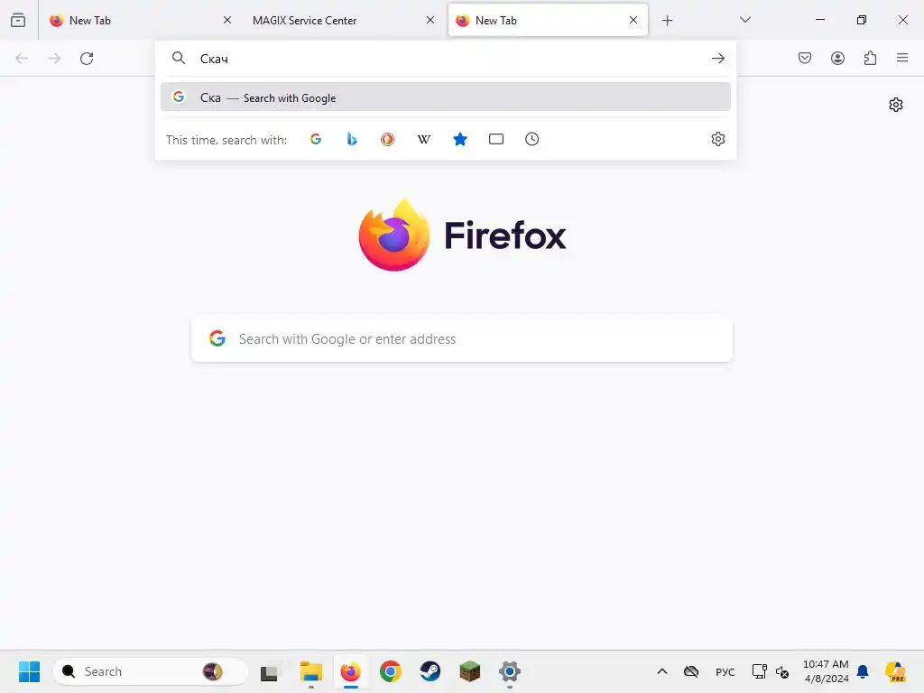Switch the РУС input language

(x=725, y=671)
